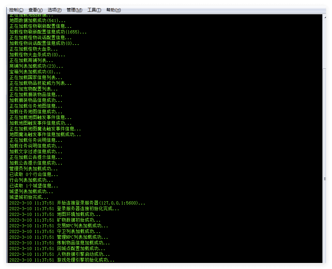Click log line 管理员列表加载成功...
Image resolution: width=332 pixels, height=269 pixels.
(34, 169)
